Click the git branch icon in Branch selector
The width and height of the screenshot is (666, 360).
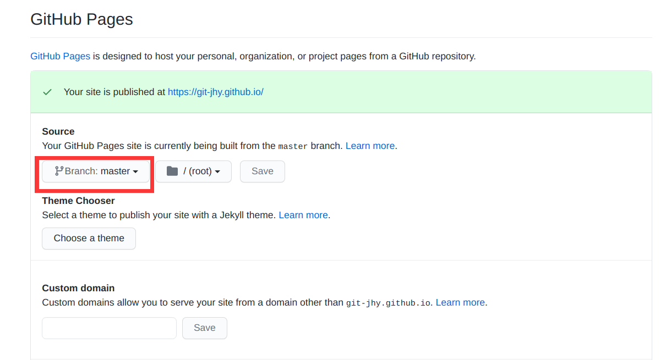59,171
